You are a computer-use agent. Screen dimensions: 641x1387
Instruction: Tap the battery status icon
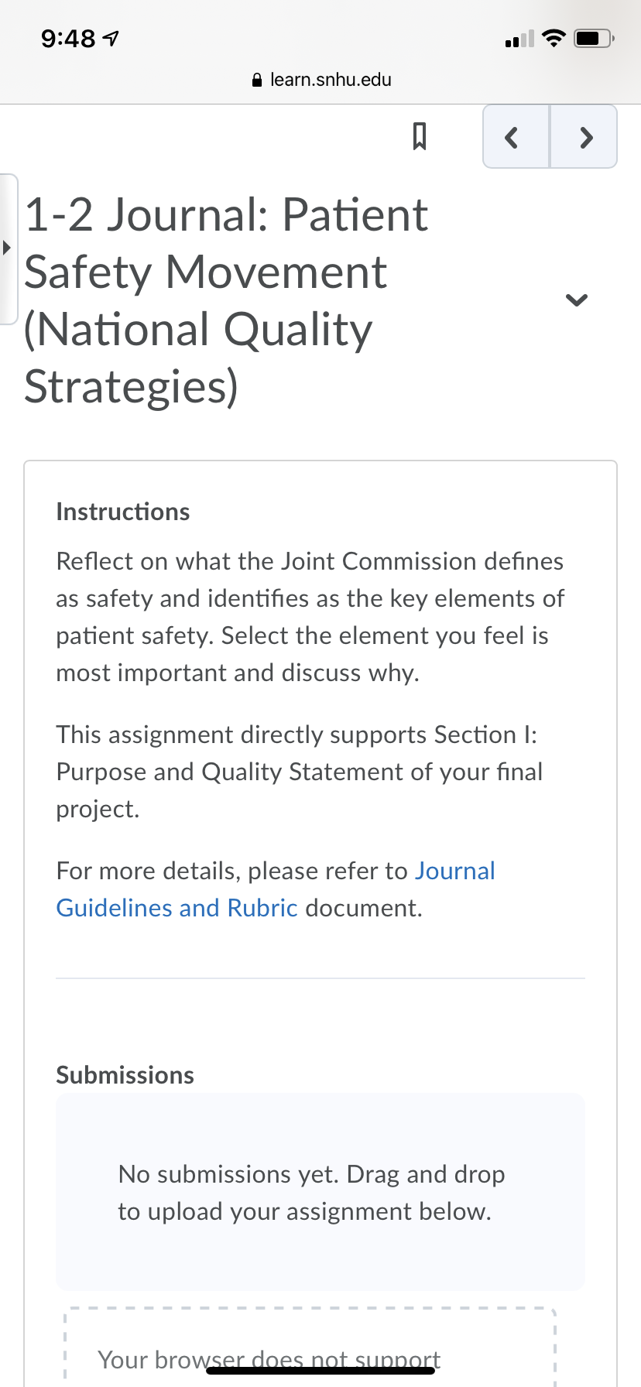point(594,38)
